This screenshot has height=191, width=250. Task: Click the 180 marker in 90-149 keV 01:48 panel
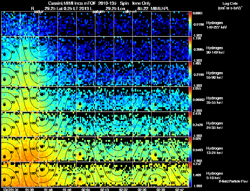click(x=42, y=44)
